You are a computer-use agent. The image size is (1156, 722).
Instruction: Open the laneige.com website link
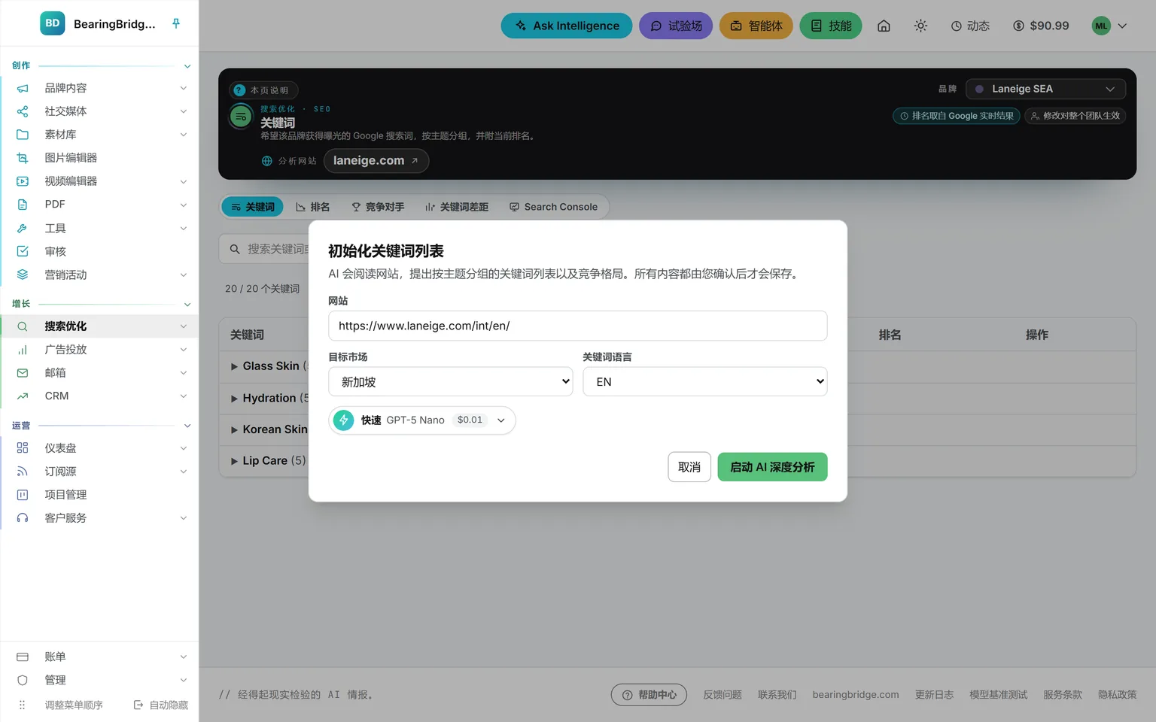point(376,161)
